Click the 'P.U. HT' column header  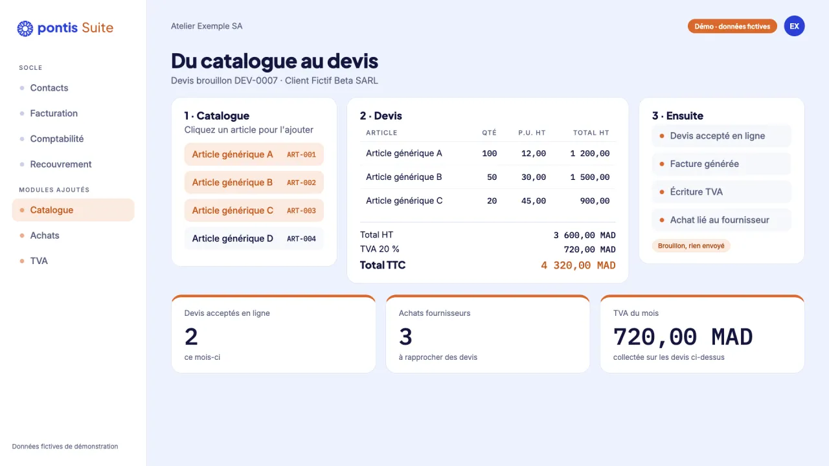pos(532,133)
